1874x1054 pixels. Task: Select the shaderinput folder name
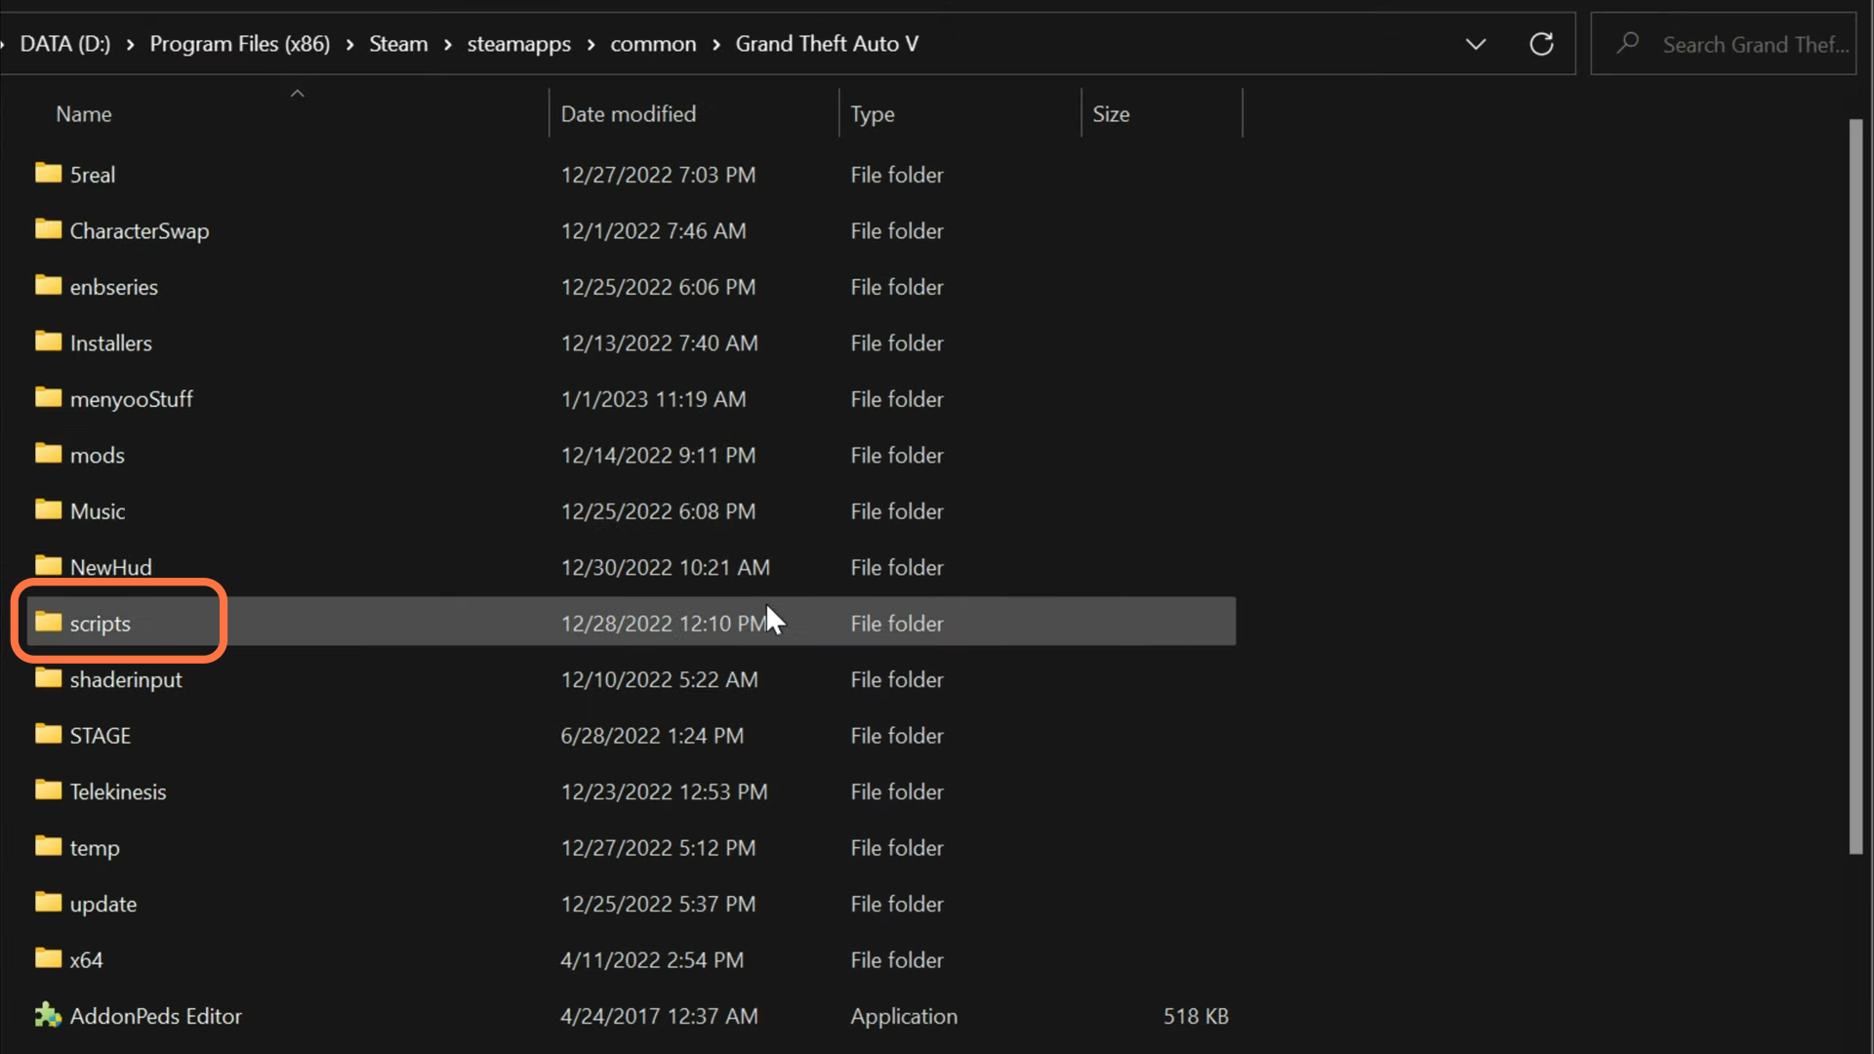click(126, 679)
